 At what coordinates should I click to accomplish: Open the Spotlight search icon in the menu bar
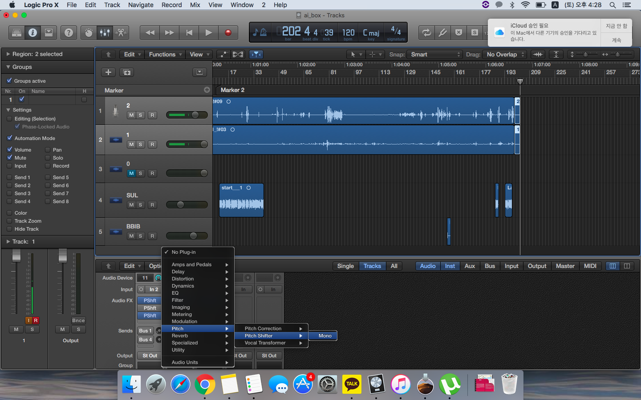coord(613,5)
